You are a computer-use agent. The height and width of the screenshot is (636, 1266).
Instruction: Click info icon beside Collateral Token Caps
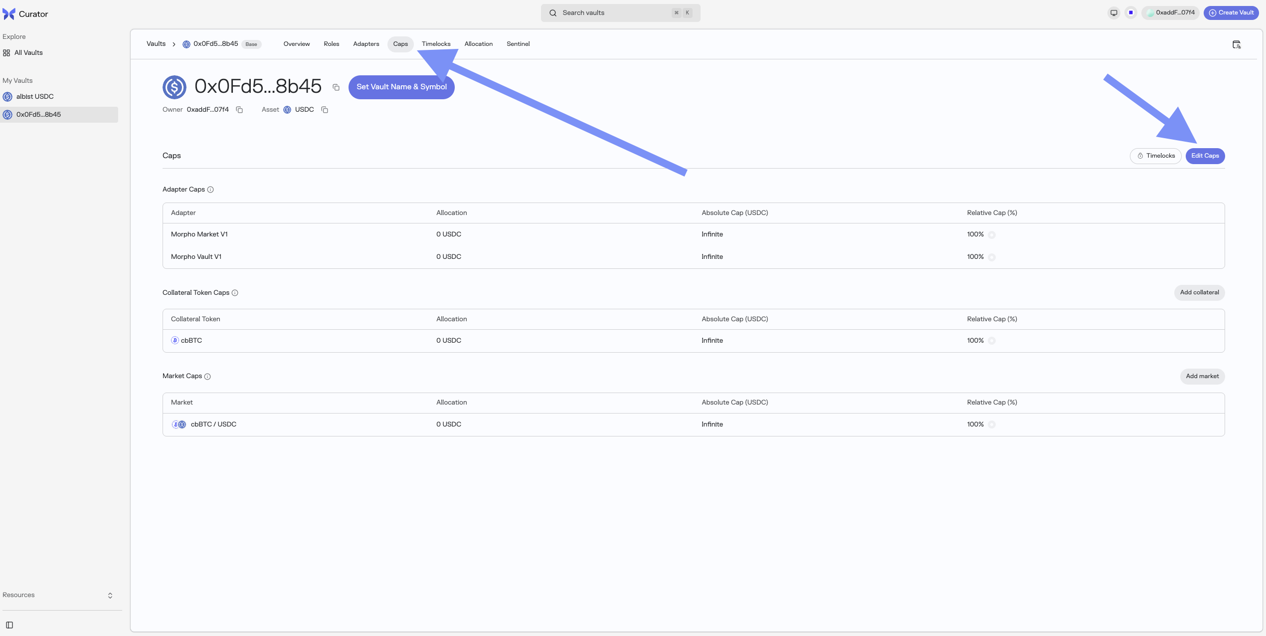point(235,293)
